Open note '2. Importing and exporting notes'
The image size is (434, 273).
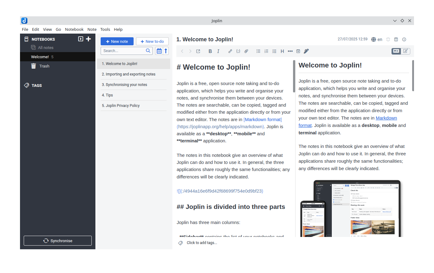tap(134, 74)
